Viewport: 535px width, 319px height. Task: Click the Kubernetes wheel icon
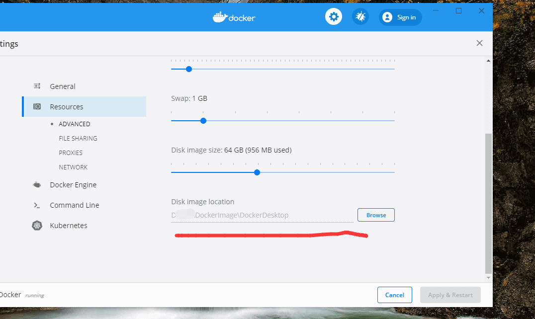[37, 226]
